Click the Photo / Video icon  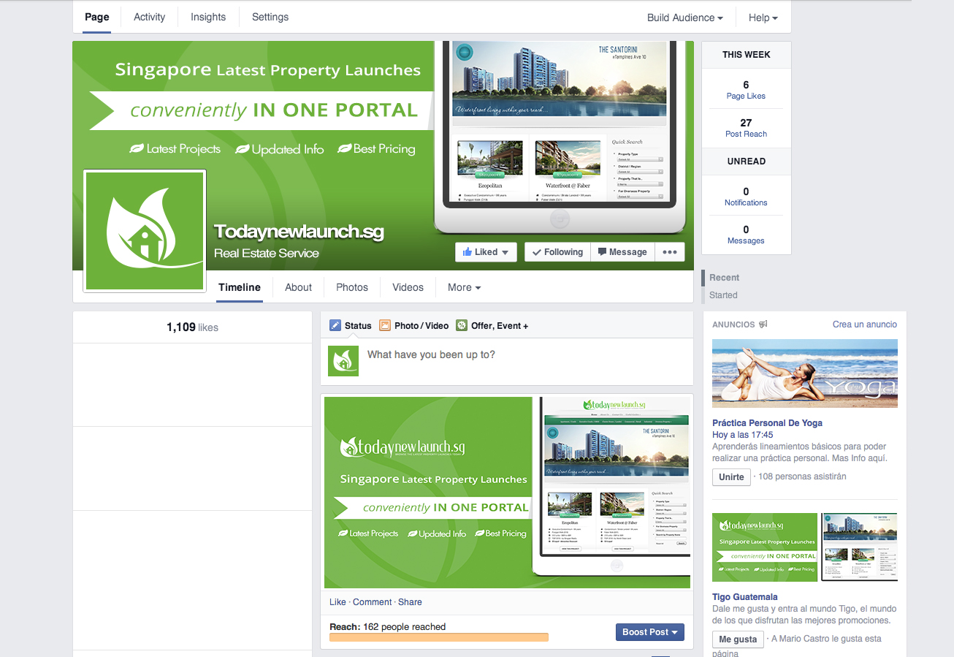[384, 326]
